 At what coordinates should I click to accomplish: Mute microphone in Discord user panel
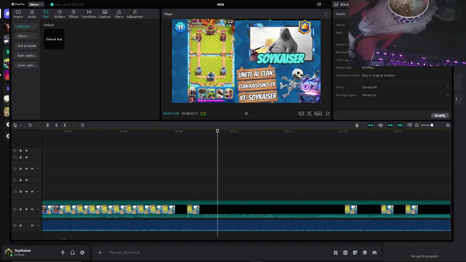tap(63, 253)
